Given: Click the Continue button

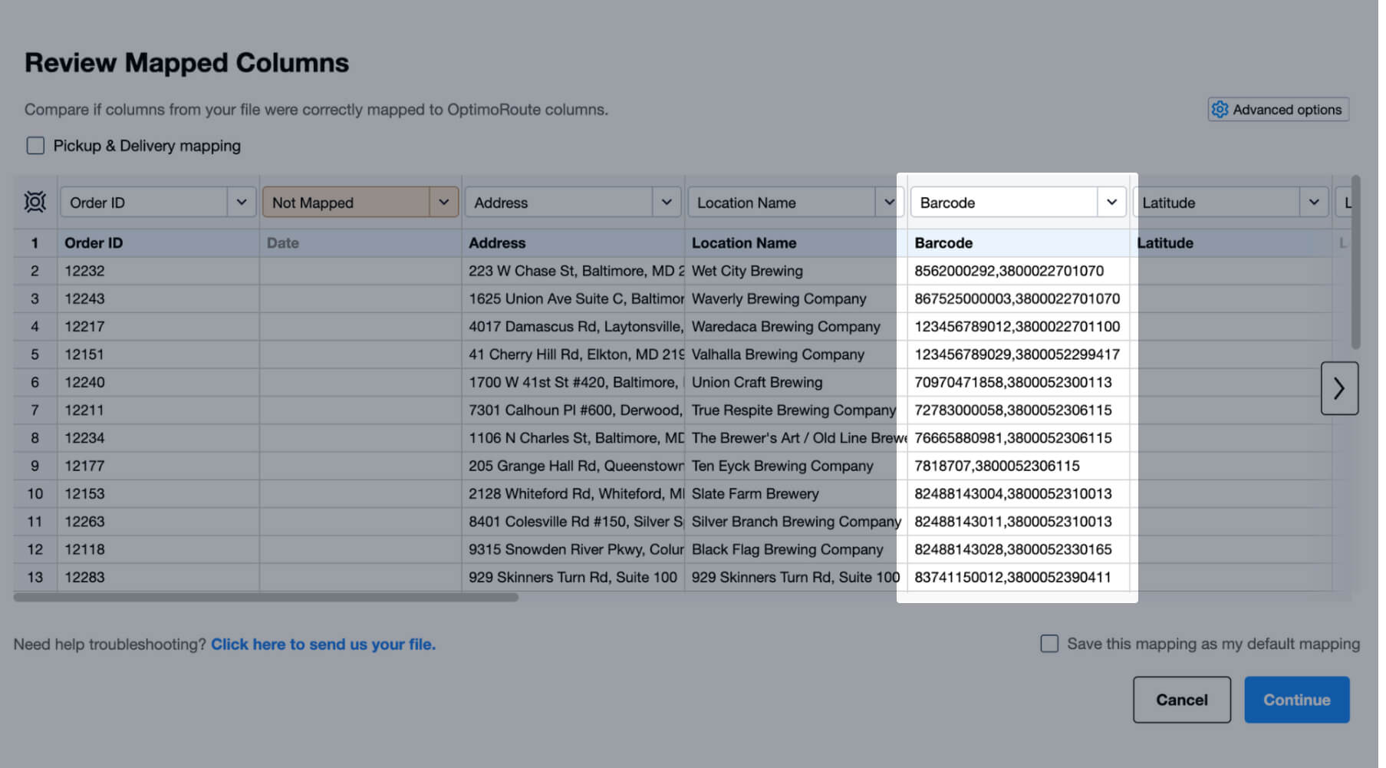Looking at the screenshot, I should 1296,699.
